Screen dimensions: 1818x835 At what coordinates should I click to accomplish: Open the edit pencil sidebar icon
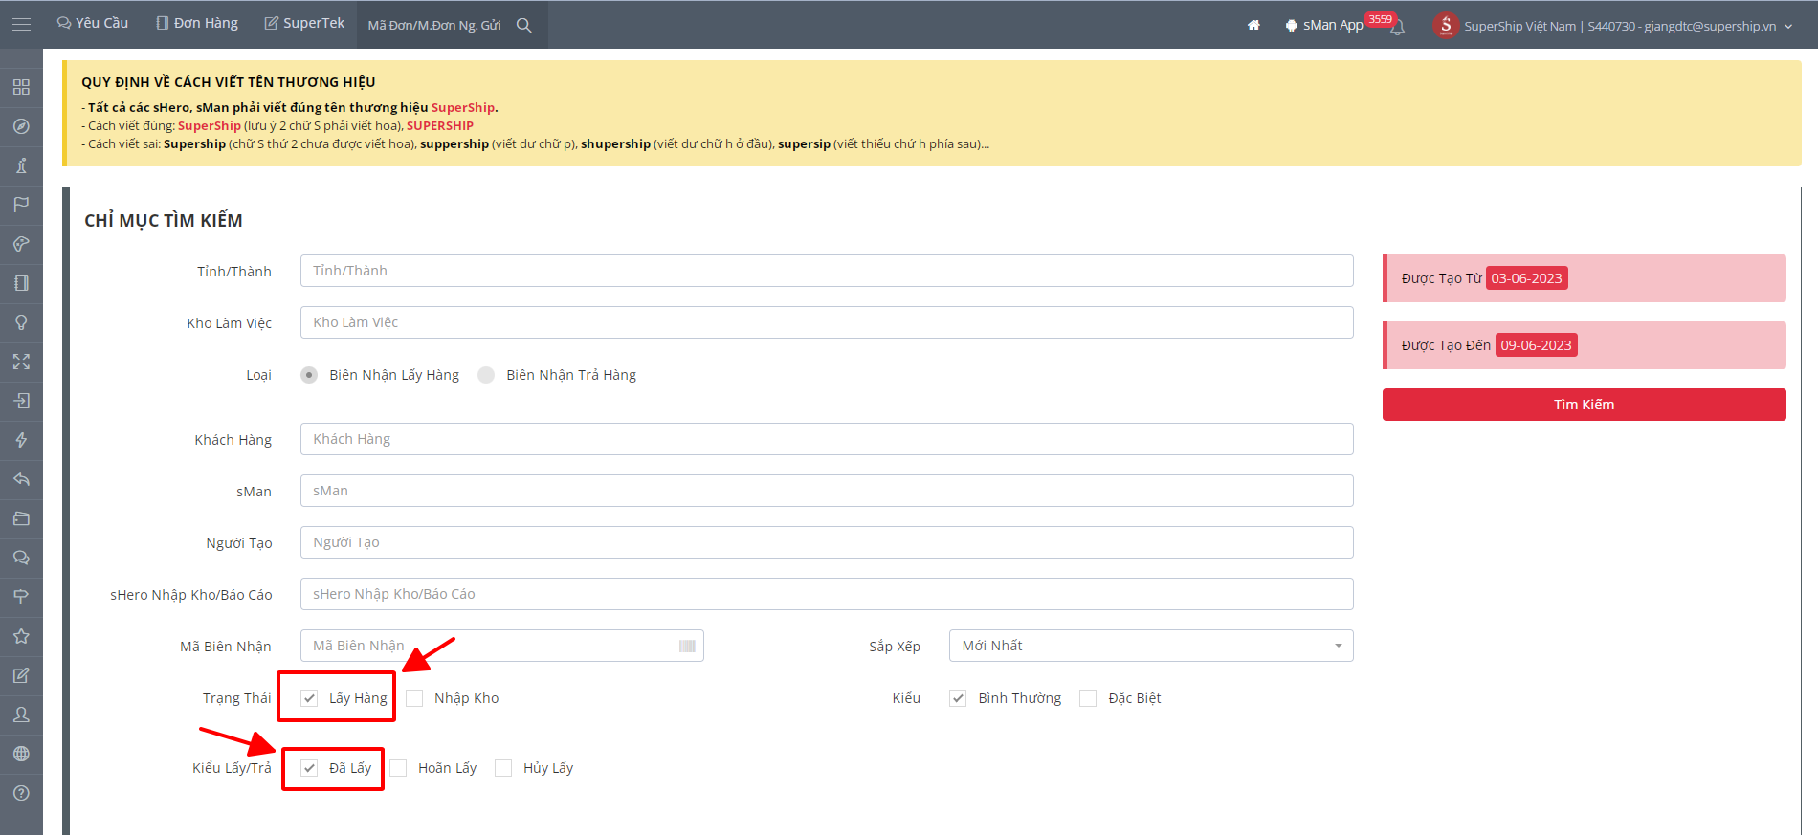(21, 675)
